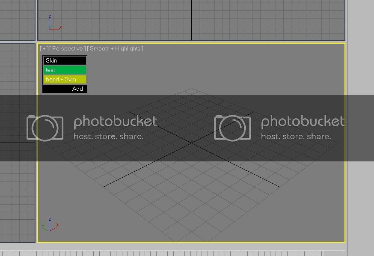The width and height of the screenshot is (374, 256).
Task: Click the left photobucket watermark text
Action: point(115,122)
